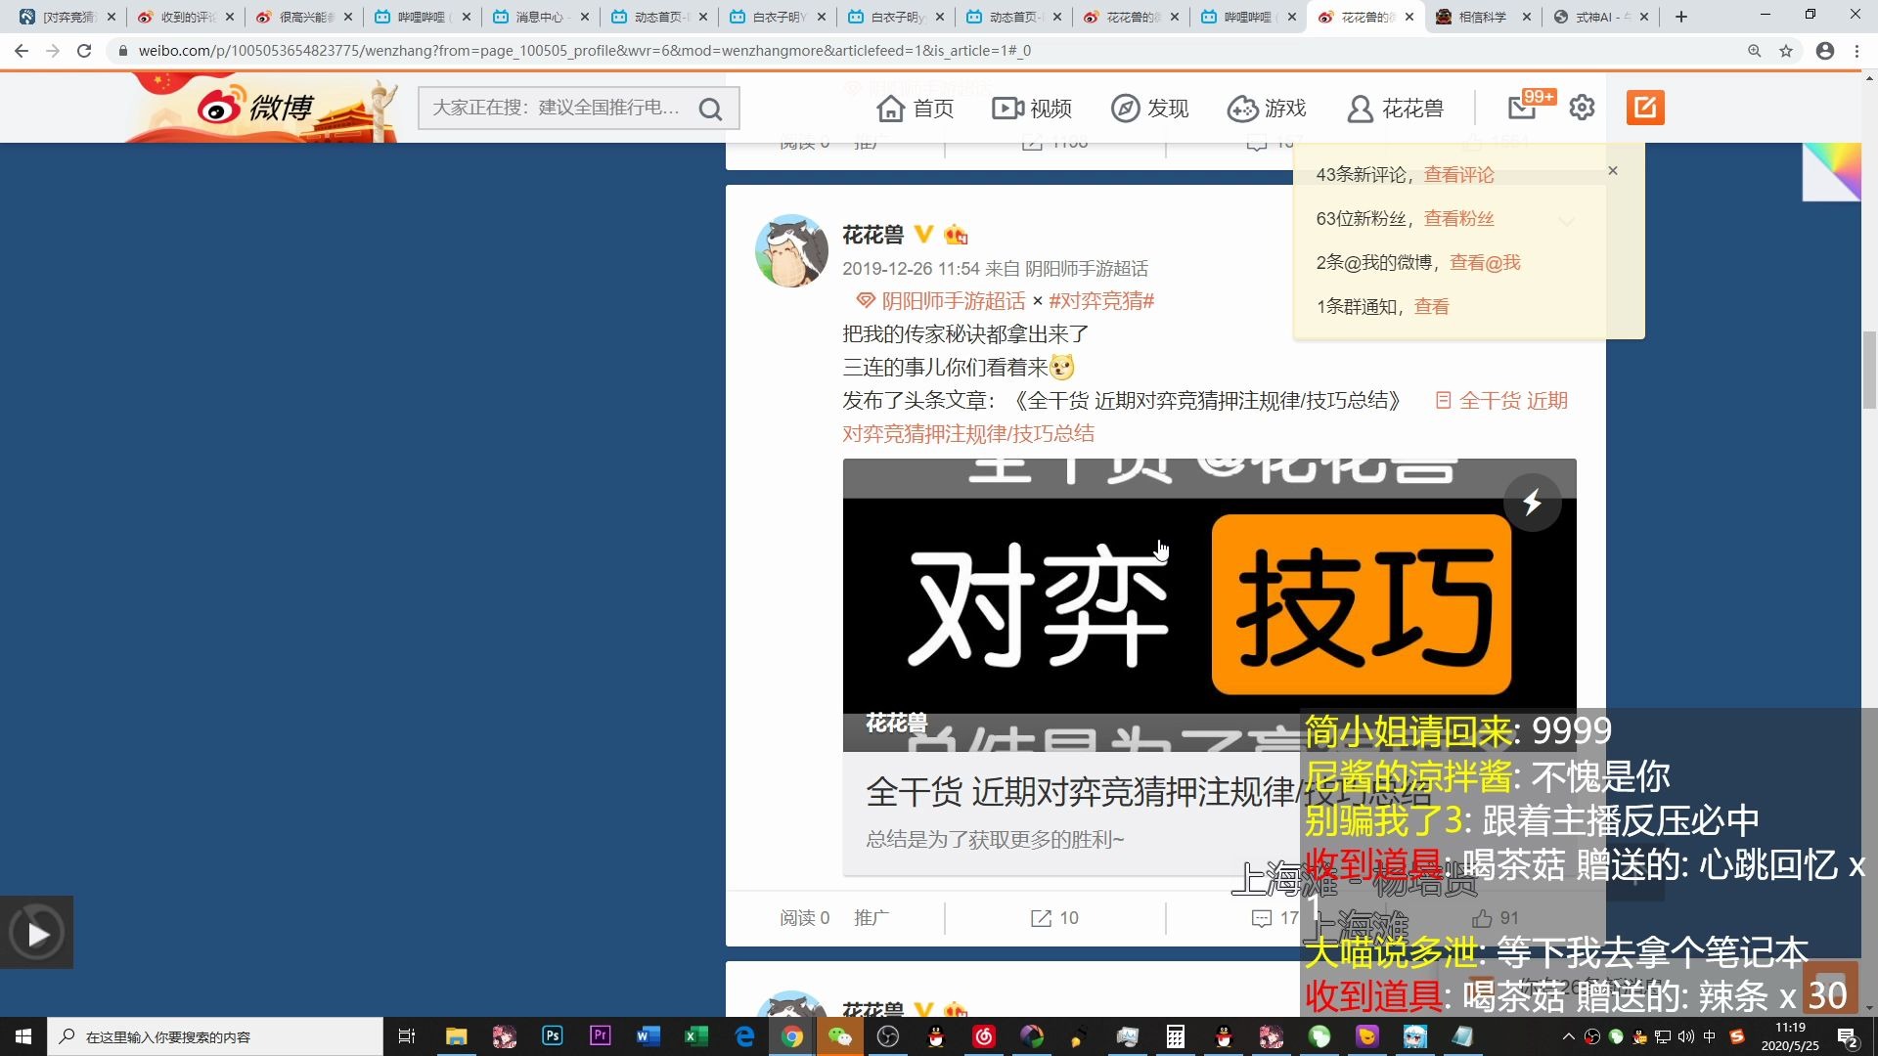
Task: Switch to the 相信科学 tab
Action: tap(1481, 17)
